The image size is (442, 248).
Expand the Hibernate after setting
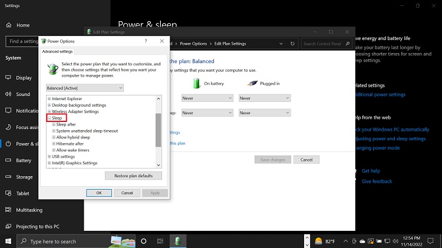tap(54, 144)
